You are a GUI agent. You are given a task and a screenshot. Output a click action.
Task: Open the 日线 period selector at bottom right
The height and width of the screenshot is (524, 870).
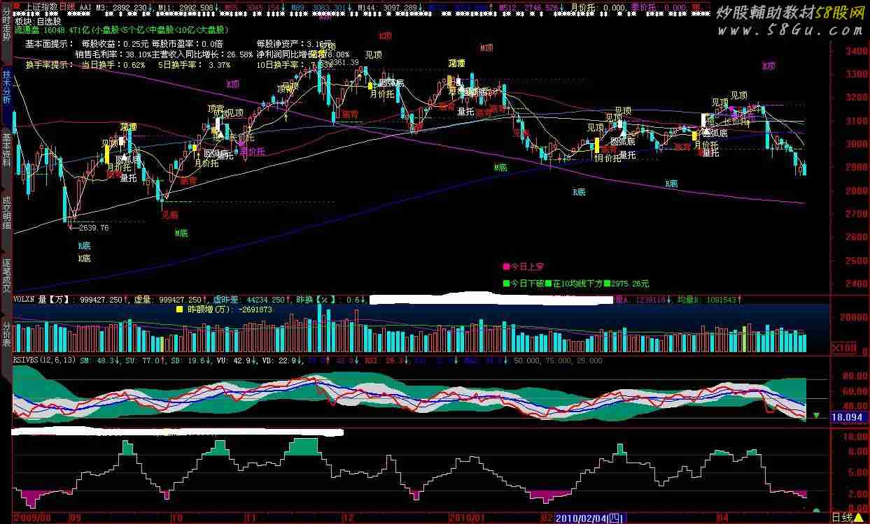click(842, 518)
